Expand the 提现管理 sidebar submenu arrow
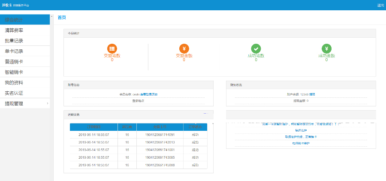 [47, 103]
